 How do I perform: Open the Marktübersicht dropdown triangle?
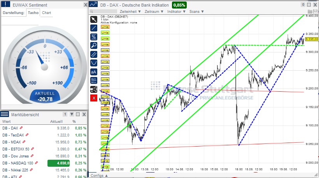tap(72, 114)
